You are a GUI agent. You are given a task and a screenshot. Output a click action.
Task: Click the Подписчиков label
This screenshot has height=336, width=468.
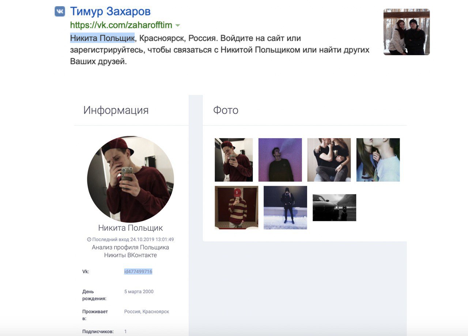[98, 332]
